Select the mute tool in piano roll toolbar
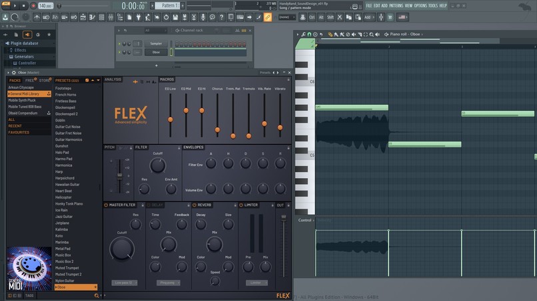This screenshot has height=301, width=537. point(354,35)
